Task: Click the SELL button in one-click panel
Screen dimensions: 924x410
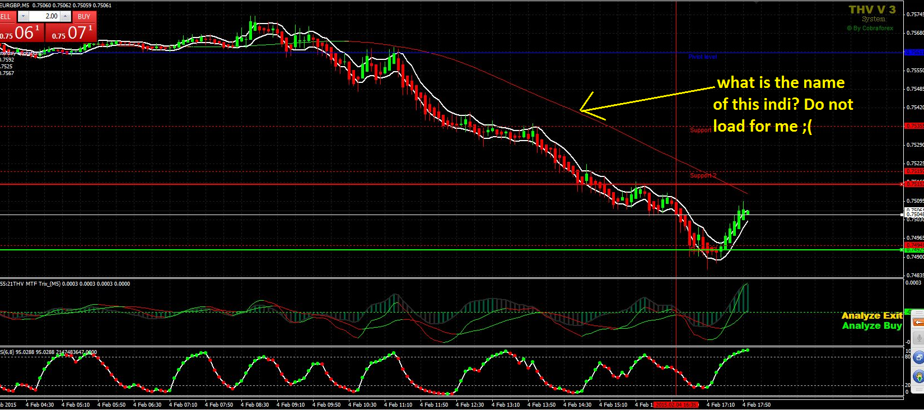Action: [7, 17]
